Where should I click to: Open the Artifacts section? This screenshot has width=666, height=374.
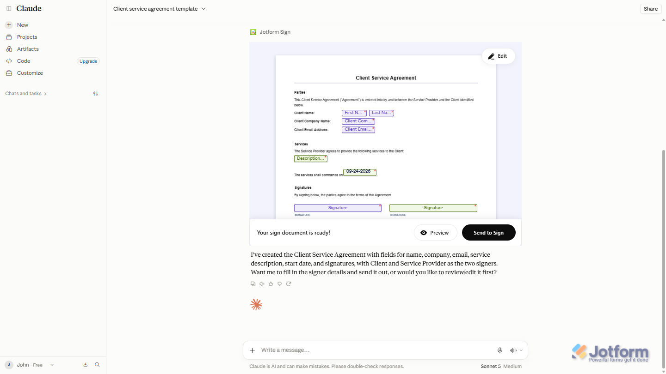[x=28, y=49]
